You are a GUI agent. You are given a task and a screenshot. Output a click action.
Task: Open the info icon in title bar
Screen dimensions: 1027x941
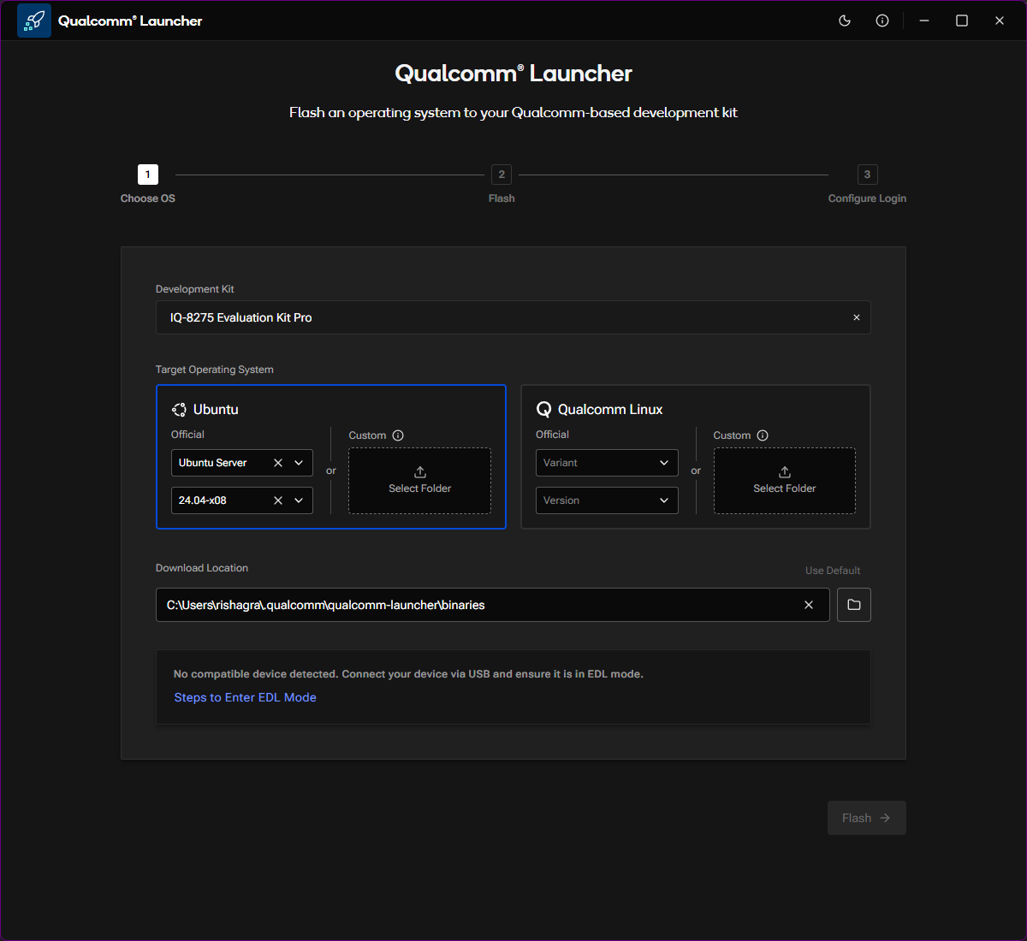pos(882,21)
